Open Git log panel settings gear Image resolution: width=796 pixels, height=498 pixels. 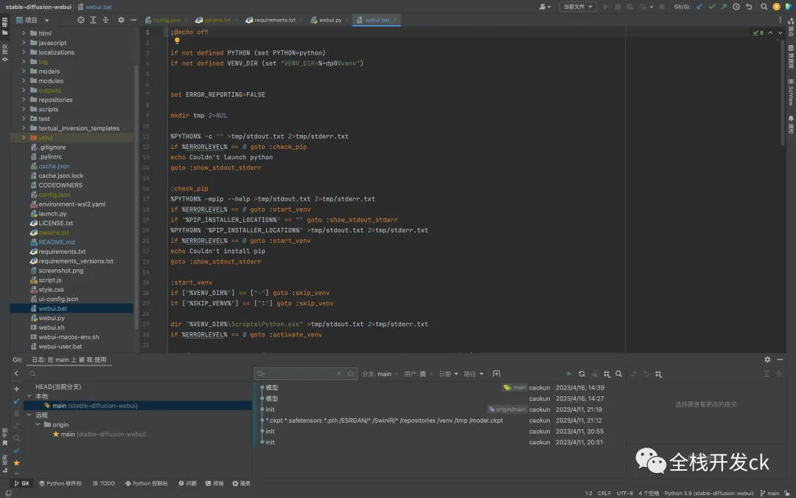coord(767,359)
